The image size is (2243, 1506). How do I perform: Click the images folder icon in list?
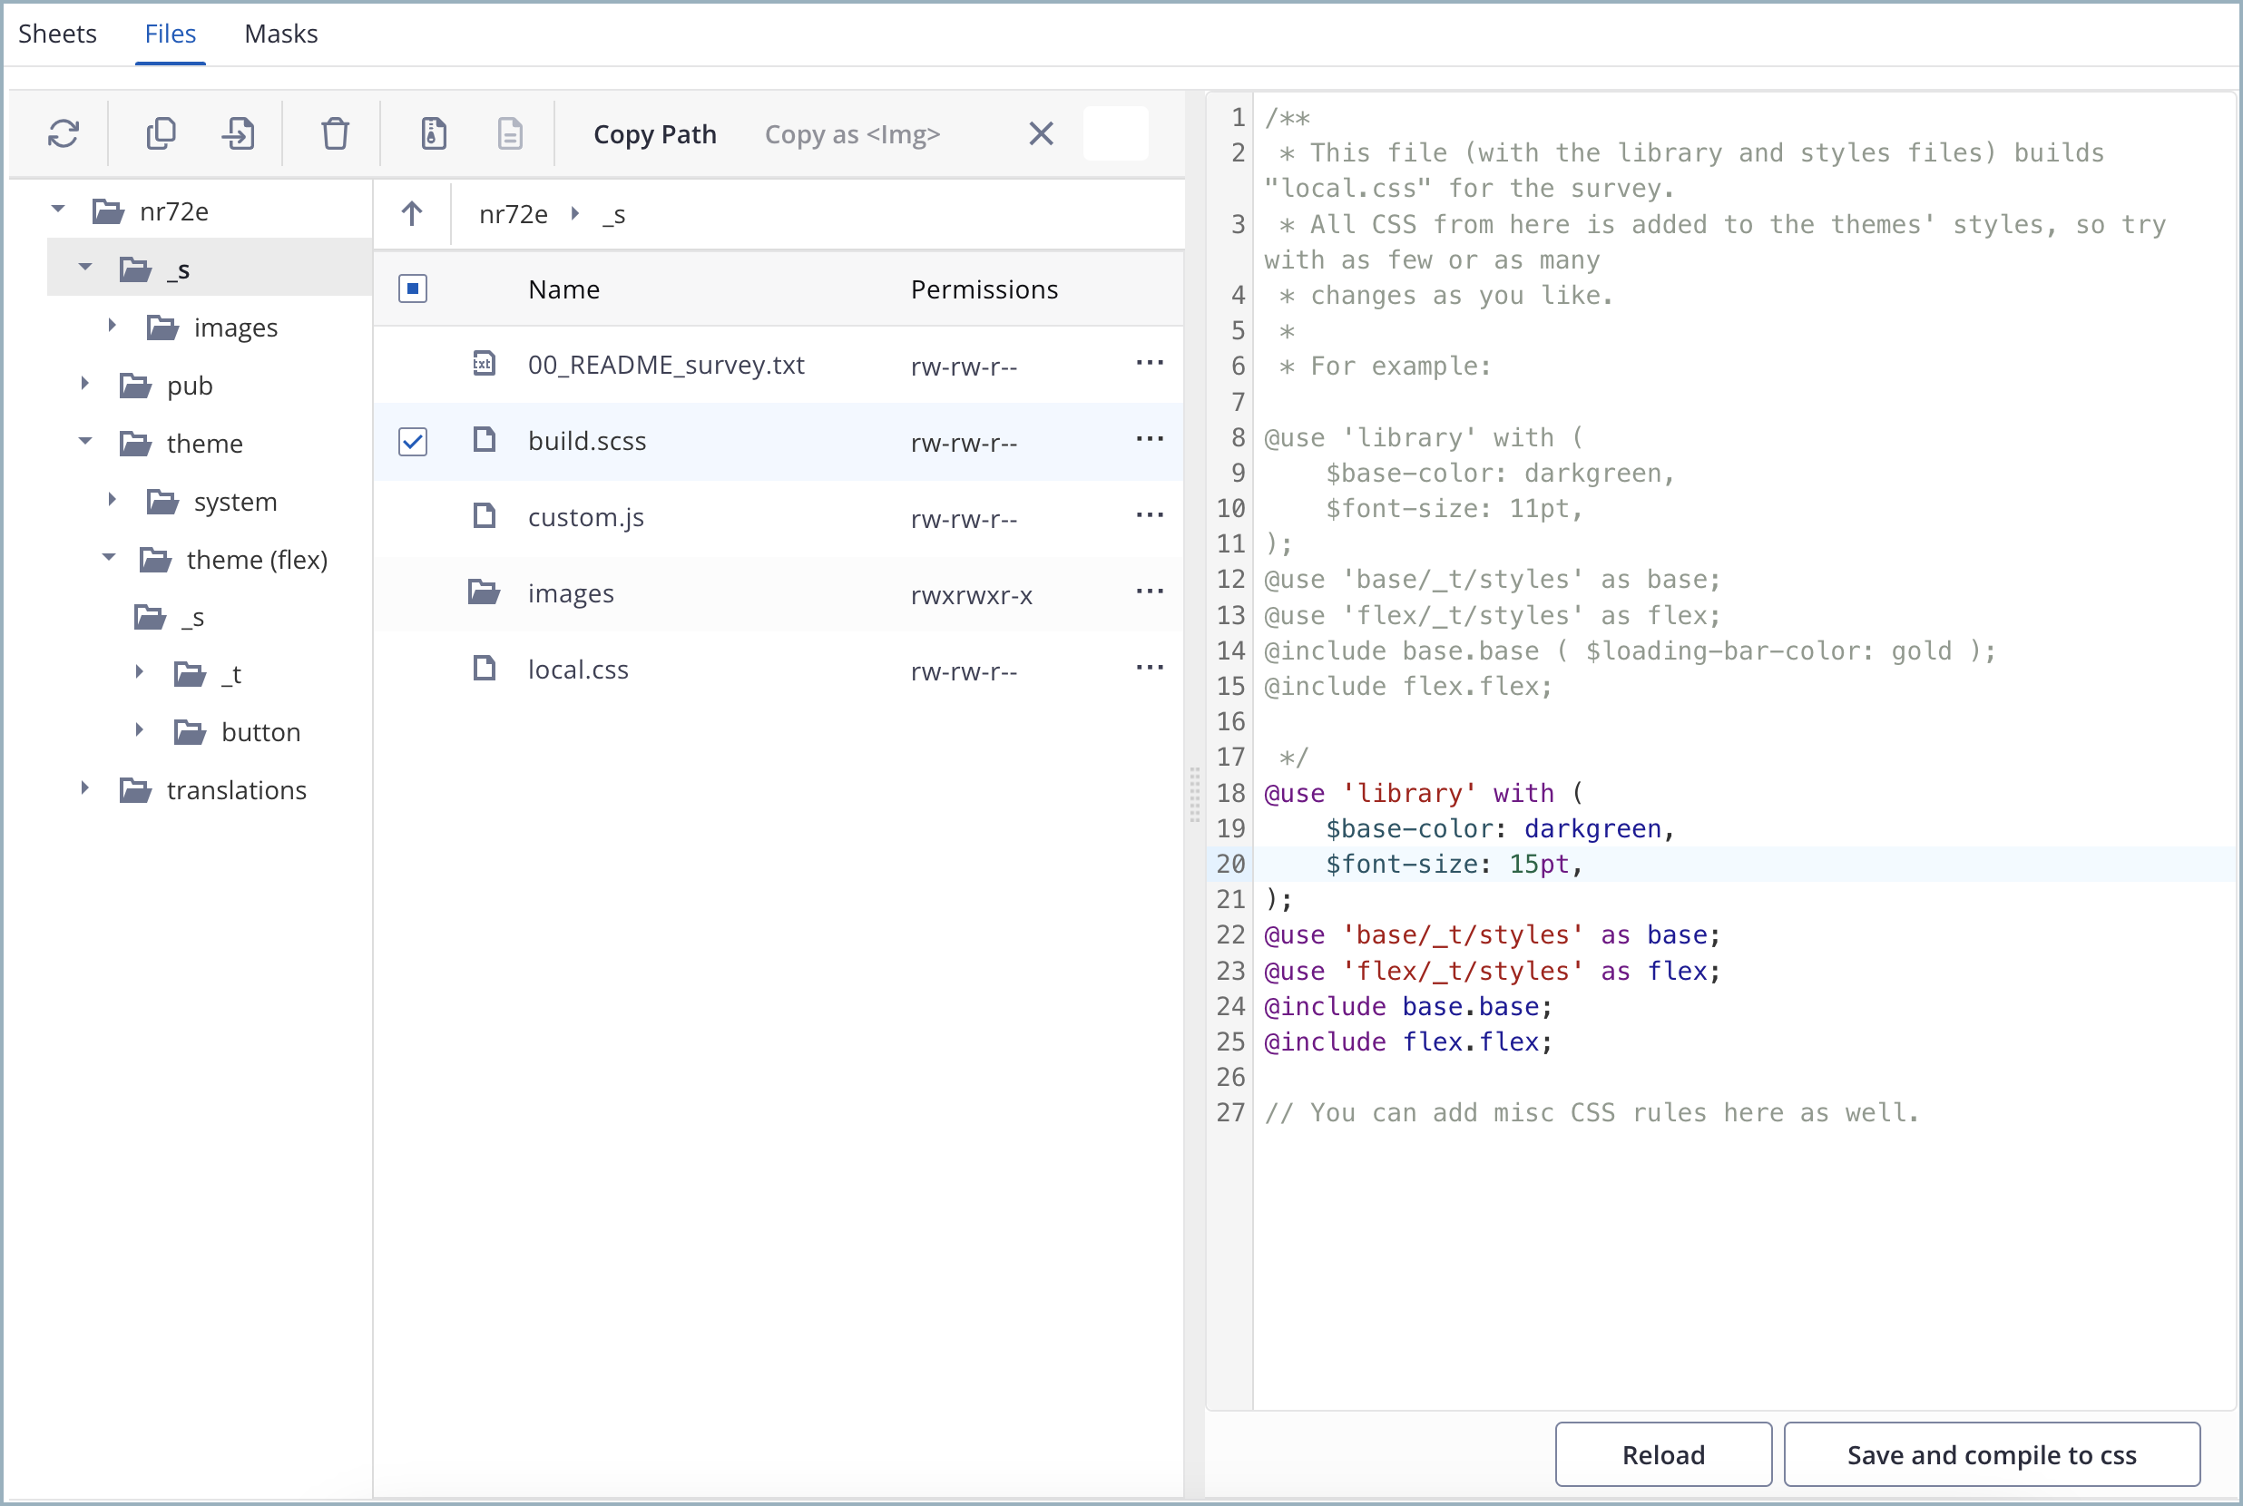point(485,592)
